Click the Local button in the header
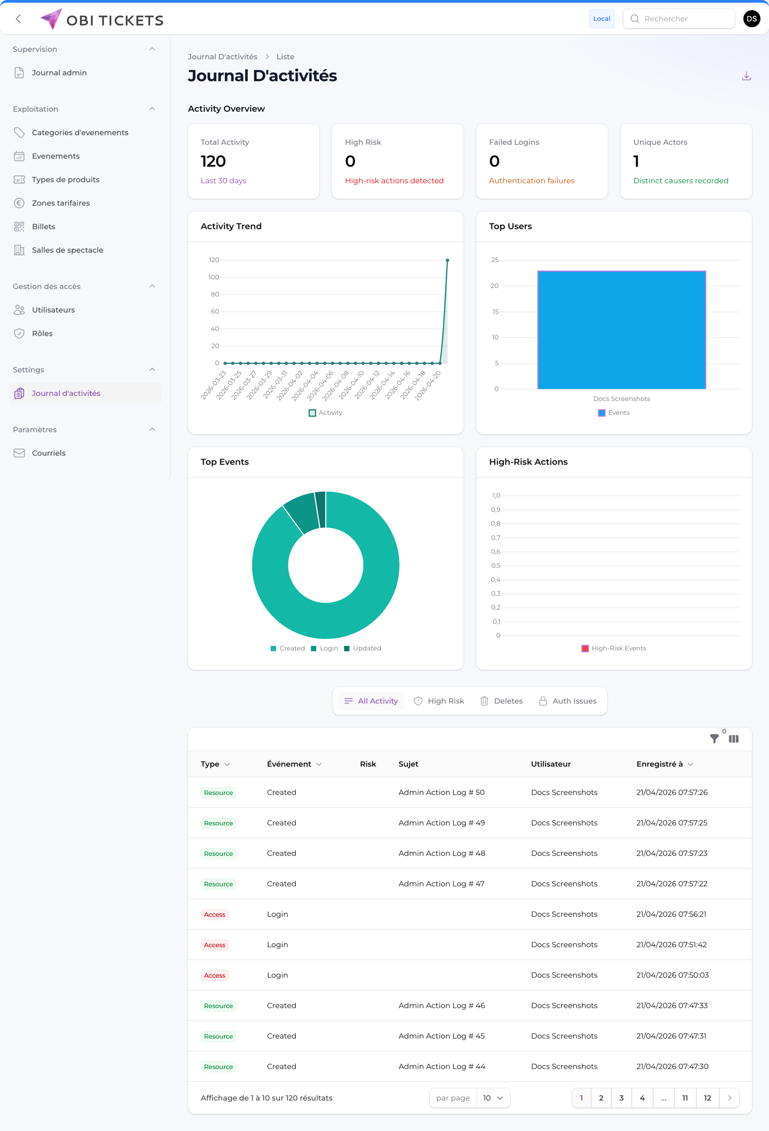Image resolution: width=769 pixels, height=1131 pixels. click(601, 19)
